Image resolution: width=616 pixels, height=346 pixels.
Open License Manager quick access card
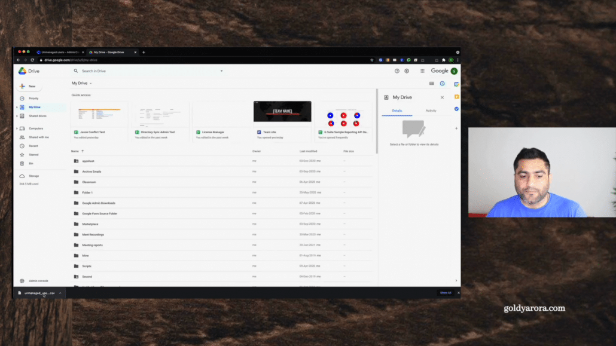[x=221, y=121]
